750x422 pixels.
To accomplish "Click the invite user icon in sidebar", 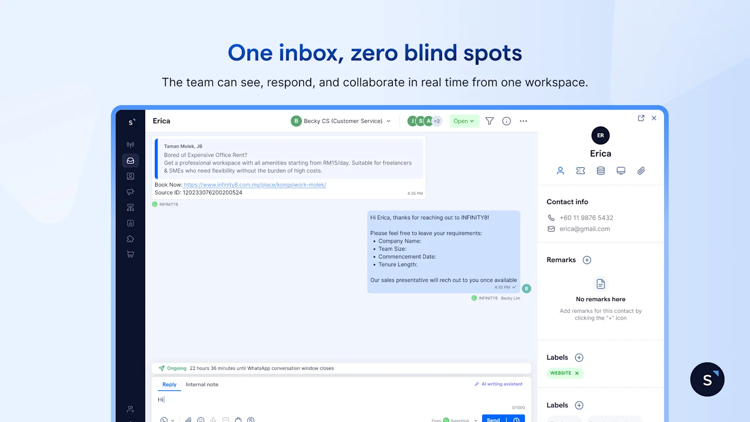I will pos(130,409).
